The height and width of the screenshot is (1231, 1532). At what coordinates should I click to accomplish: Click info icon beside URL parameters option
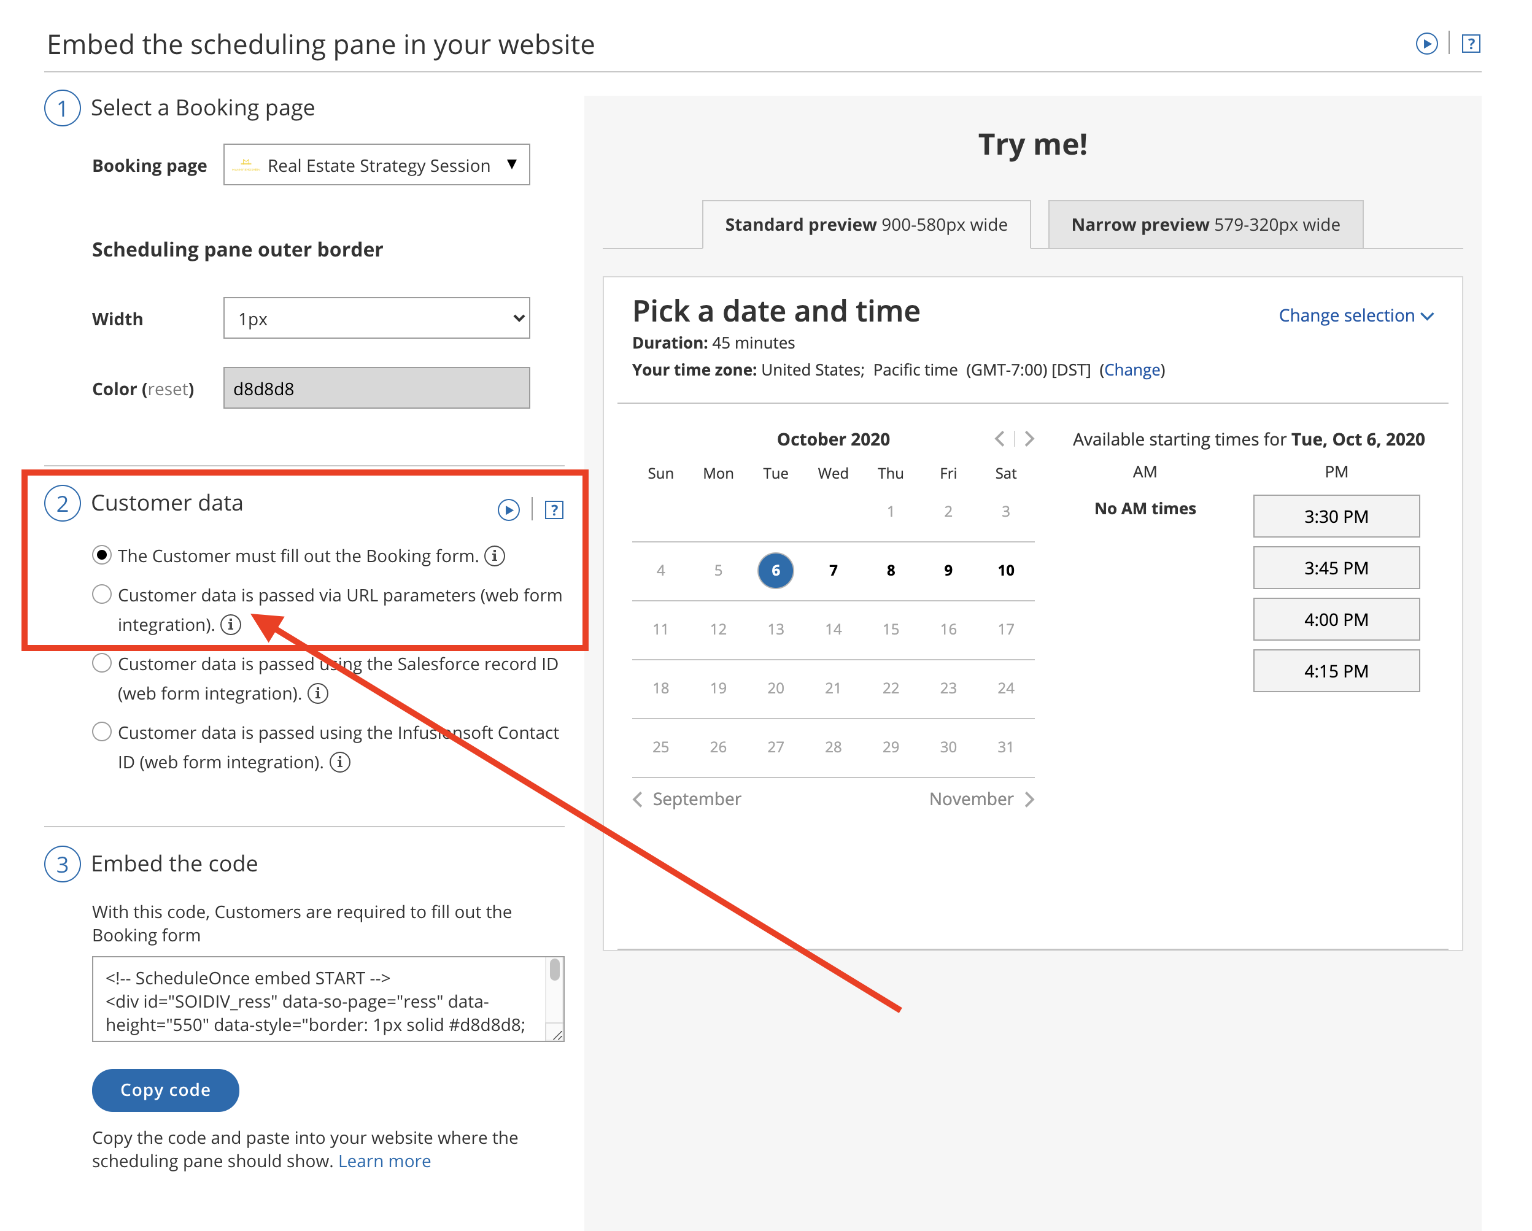(x=230, y=624)
